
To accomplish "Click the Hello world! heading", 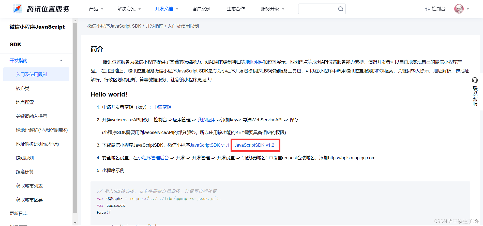I will tap(109, 94).
